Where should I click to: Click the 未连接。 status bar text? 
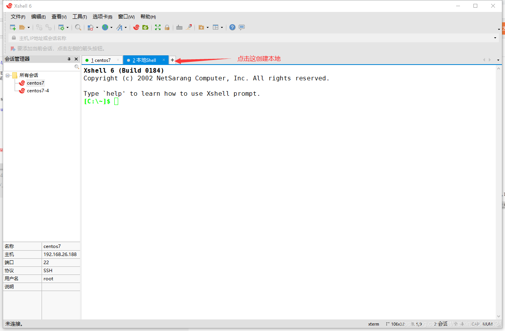click(14, 324)
